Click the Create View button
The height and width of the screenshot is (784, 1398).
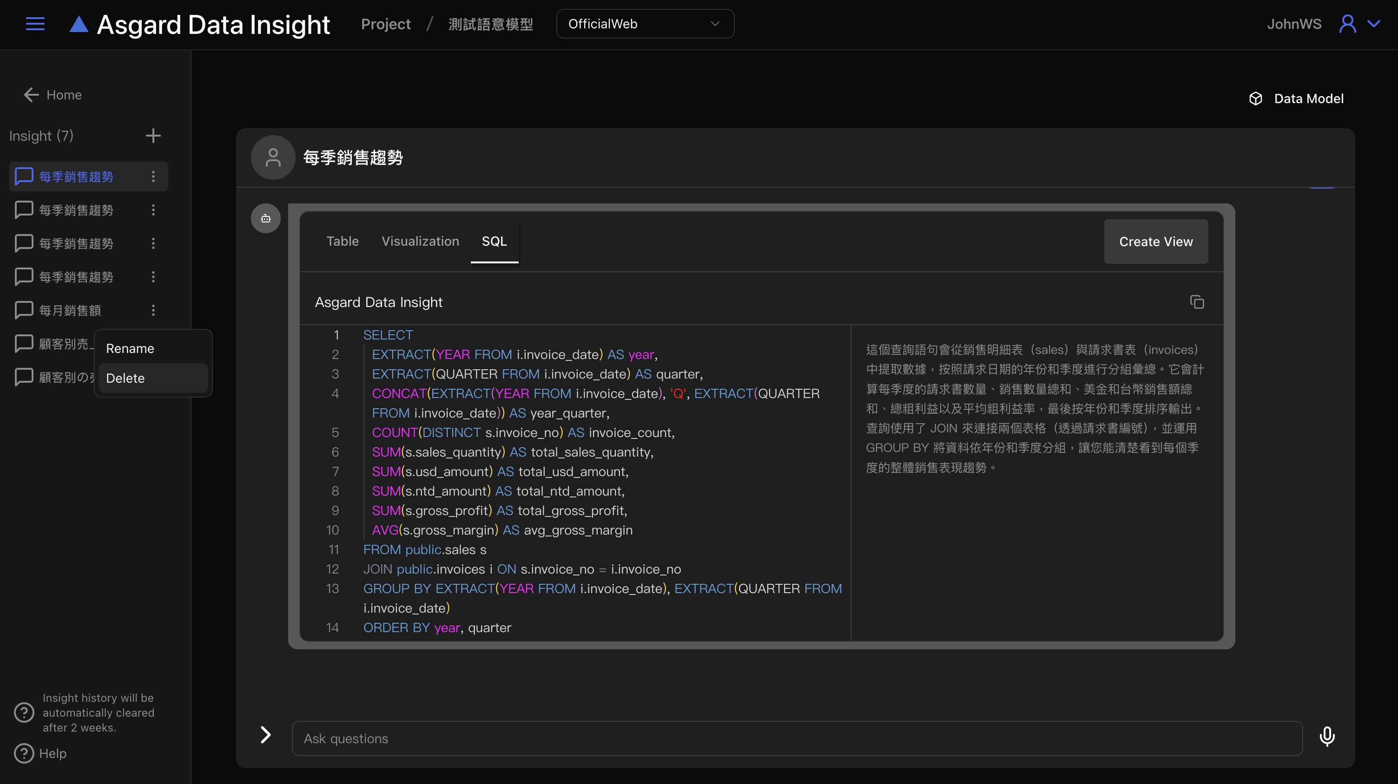click(x=1155, y=242)
